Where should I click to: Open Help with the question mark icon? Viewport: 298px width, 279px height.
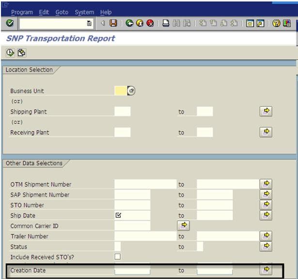pyautogui.click(x=276, y=23)
